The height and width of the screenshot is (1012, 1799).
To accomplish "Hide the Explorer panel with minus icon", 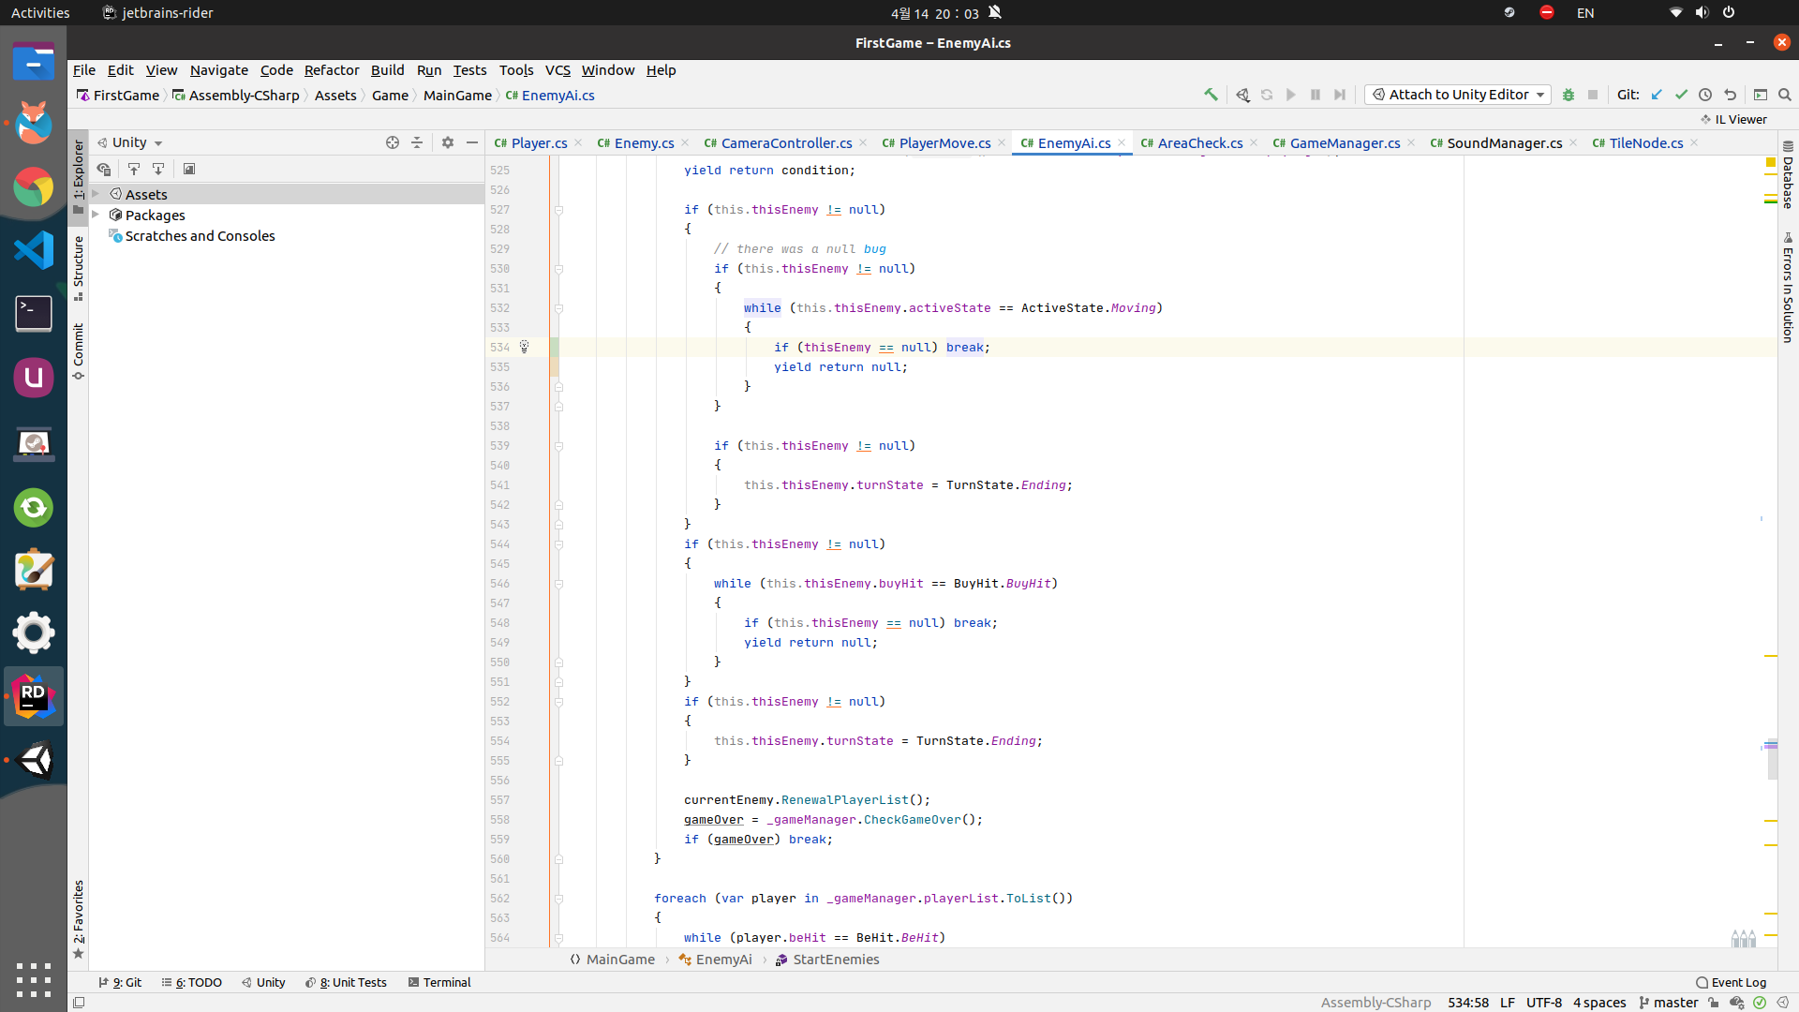I will tap(472, 142).
